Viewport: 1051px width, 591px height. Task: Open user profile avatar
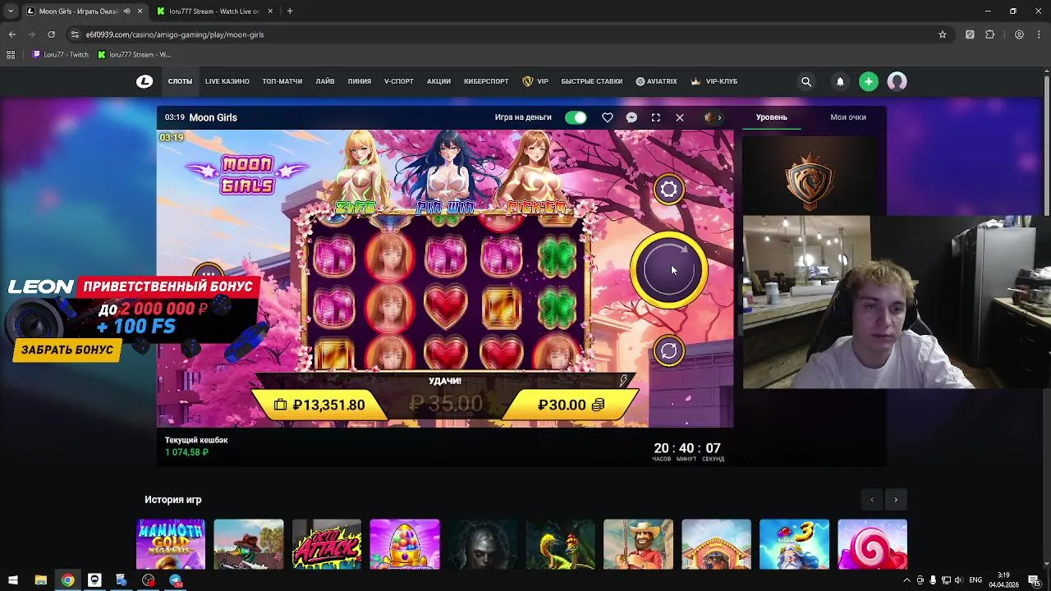(x=897, y=81)
